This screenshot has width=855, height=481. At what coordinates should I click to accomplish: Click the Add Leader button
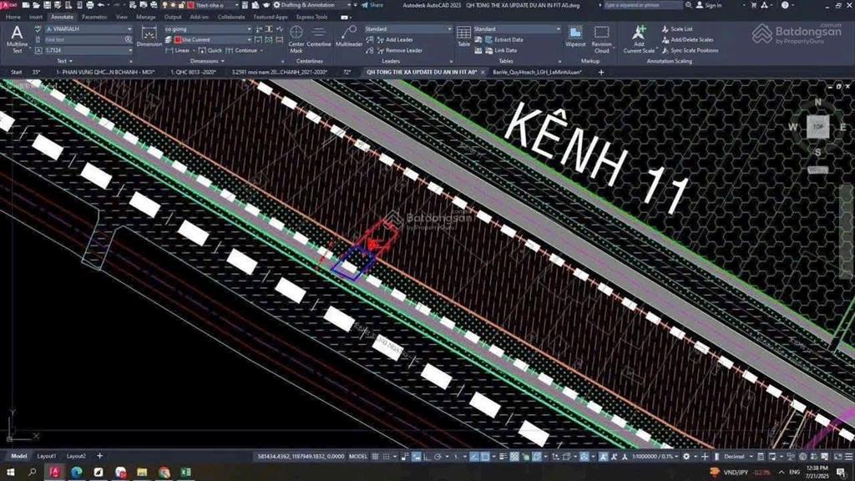pyautogui.click(x=394, y=39)
